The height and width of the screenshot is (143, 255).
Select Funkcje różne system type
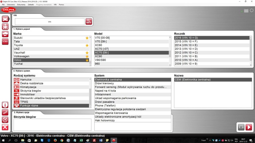pos(51,106)
